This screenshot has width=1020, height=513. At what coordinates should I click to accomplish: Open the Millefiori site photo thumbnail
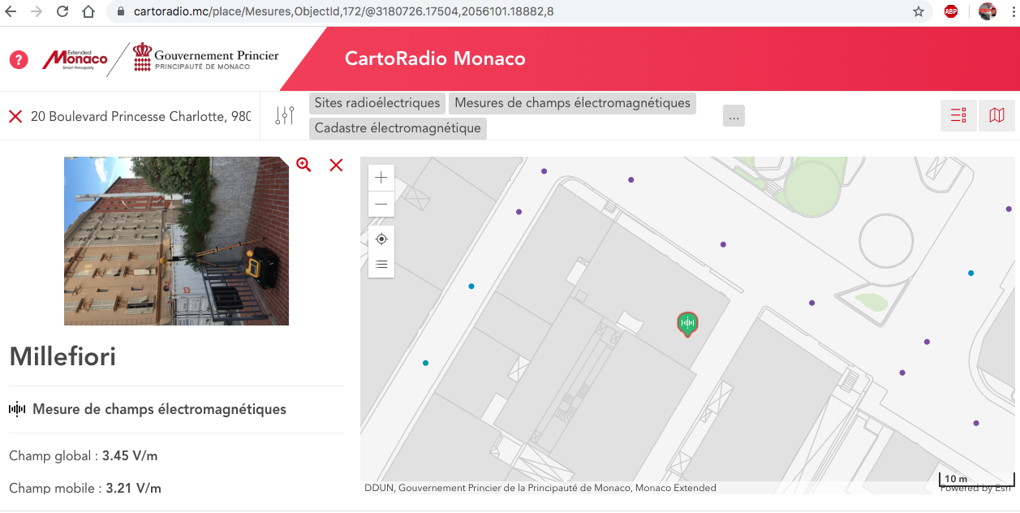[x=176, y=241]
